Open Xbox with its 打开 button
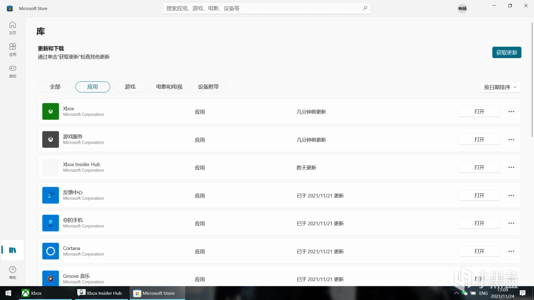 [479, 111]
